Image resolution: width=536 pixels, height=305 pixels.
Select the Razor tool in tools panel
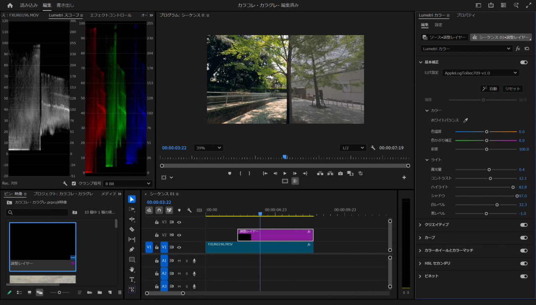132,229
